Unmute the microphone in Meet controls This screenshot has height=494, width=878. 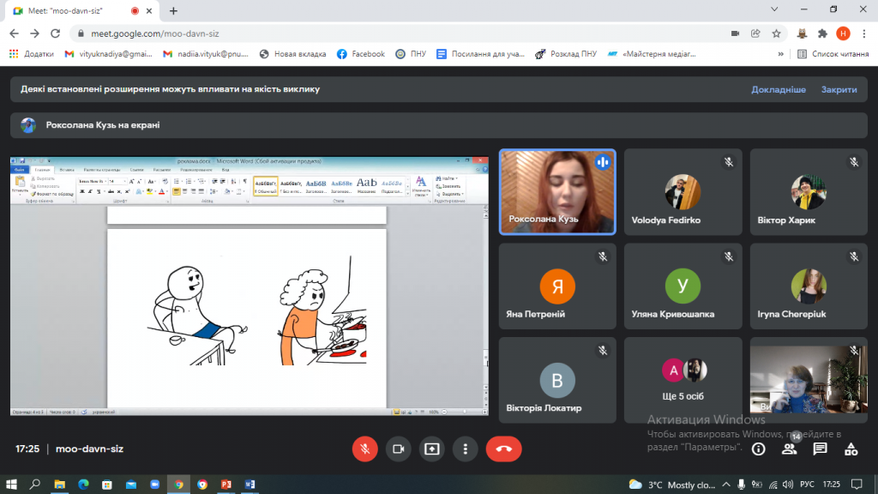(364, 449)
